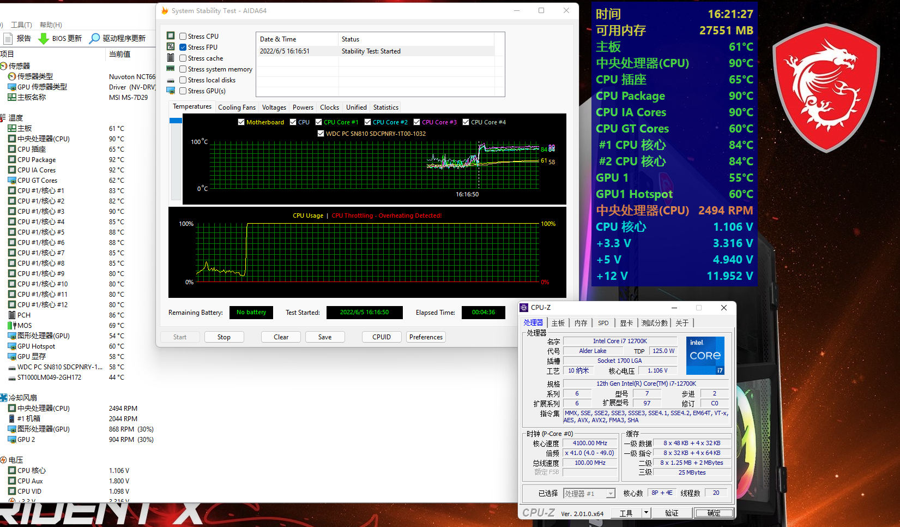Toggle CPU Core #1 graph checkbox
The height and width of the screenshot is (527, 900).
point(319,122)
